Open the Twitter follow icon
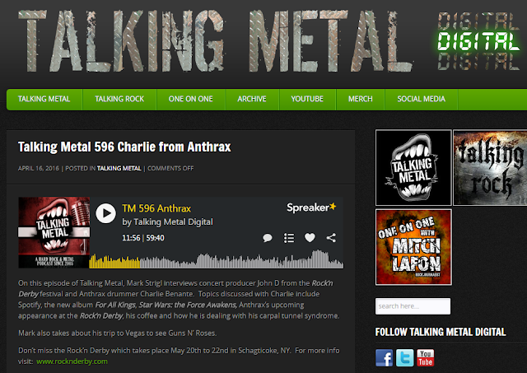 point(404,358)
